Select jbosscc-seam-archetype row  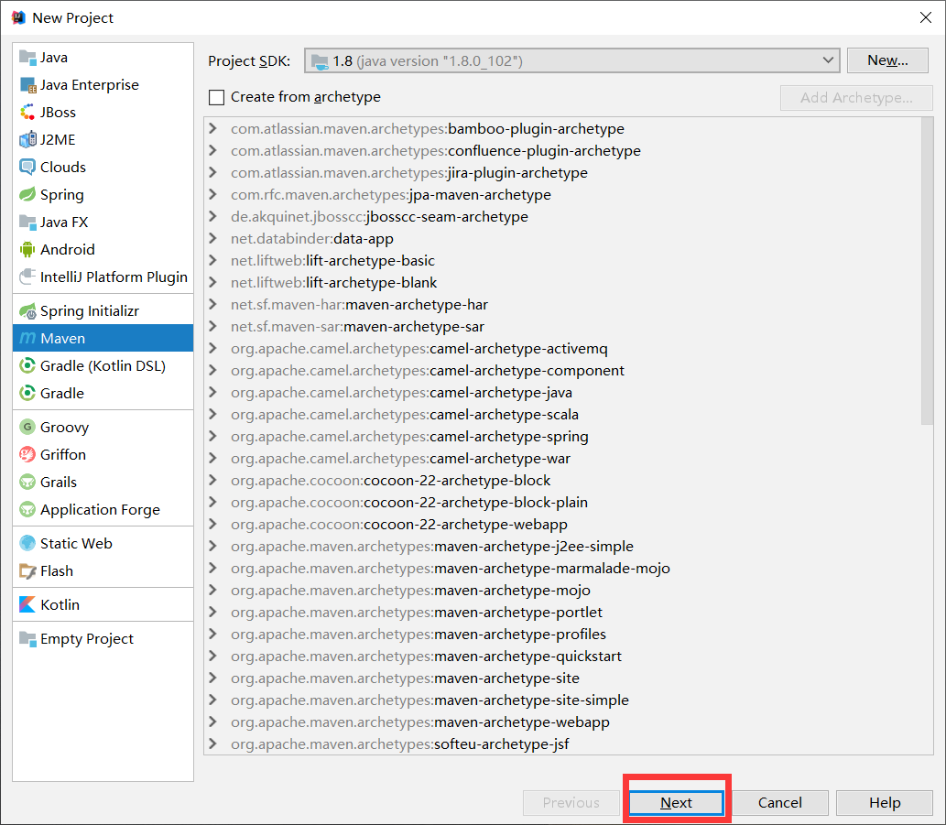coord(562,216)
